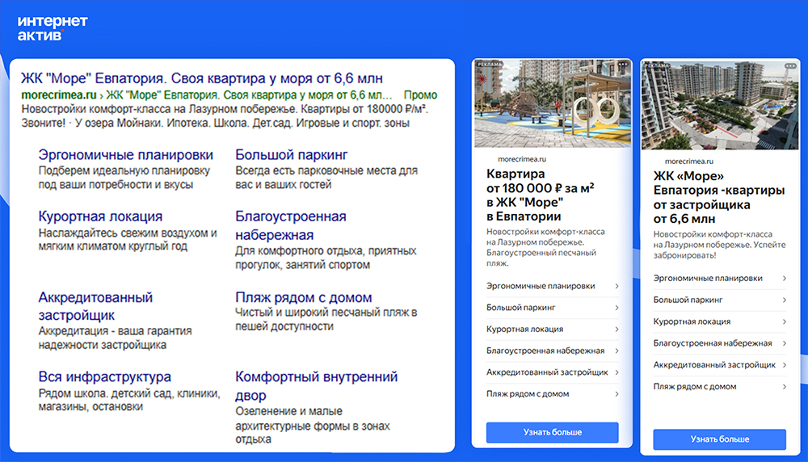Select Пляж рядом с домом row, second ad

pyautogui.click(x=720, y=387)
